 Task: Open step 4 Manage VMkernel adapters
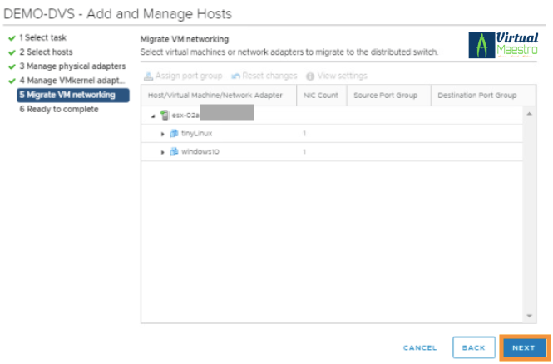[72, 81]
